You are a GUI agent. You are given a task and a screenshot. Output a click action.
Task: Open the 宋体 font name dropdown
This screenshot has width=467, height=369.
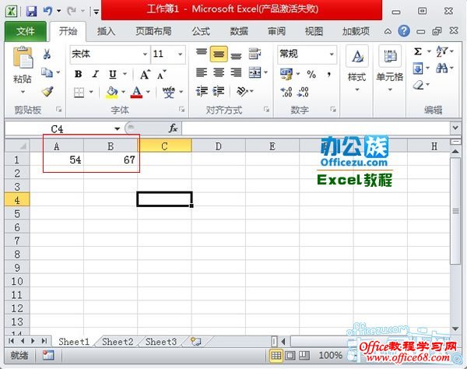coord(145,54)
